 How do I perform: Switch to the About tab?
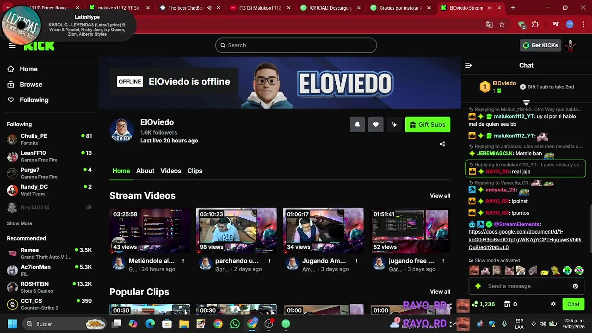pos(145,171)
